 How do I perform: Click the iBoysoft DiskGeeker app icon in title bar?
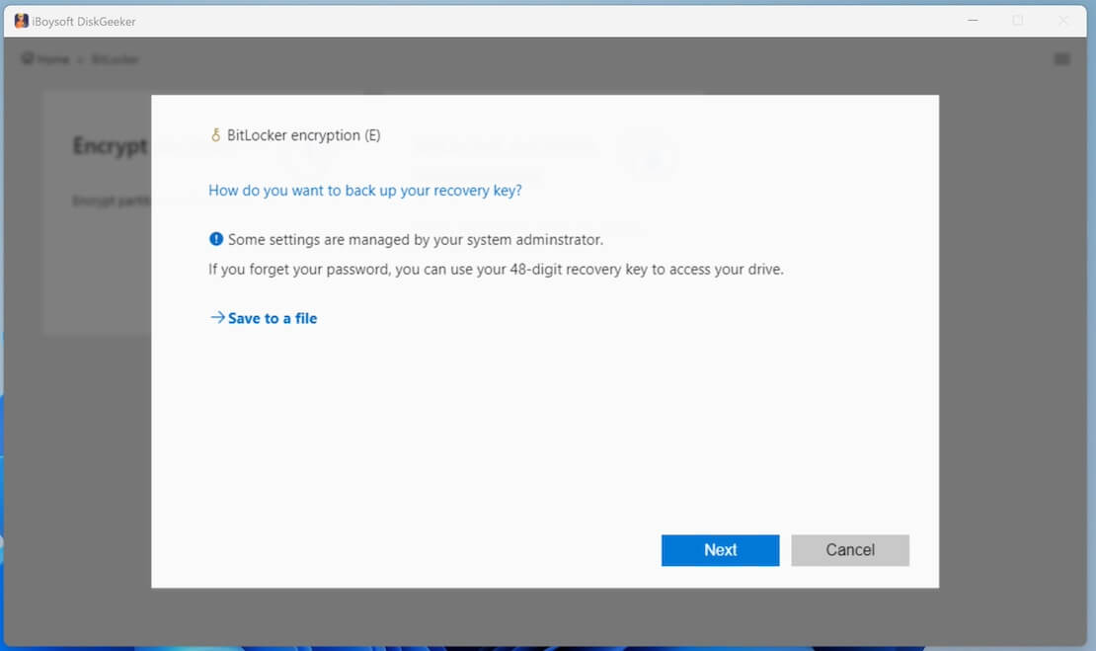coord(21,21)
